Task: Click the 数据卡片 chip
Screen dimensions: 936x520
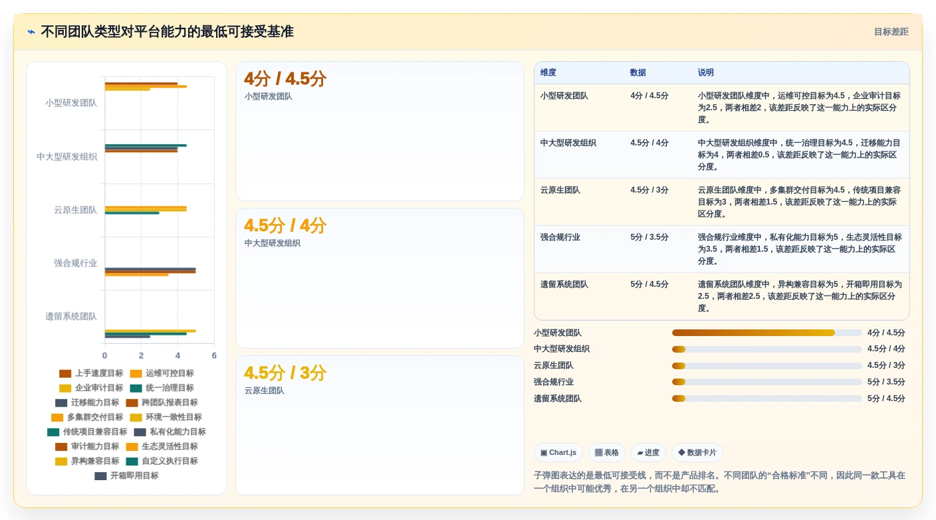Action: [x=697, y=453]
